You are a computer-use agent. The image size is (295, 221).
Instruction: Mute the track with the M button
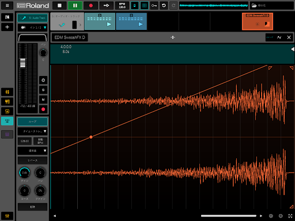[43, 100]
